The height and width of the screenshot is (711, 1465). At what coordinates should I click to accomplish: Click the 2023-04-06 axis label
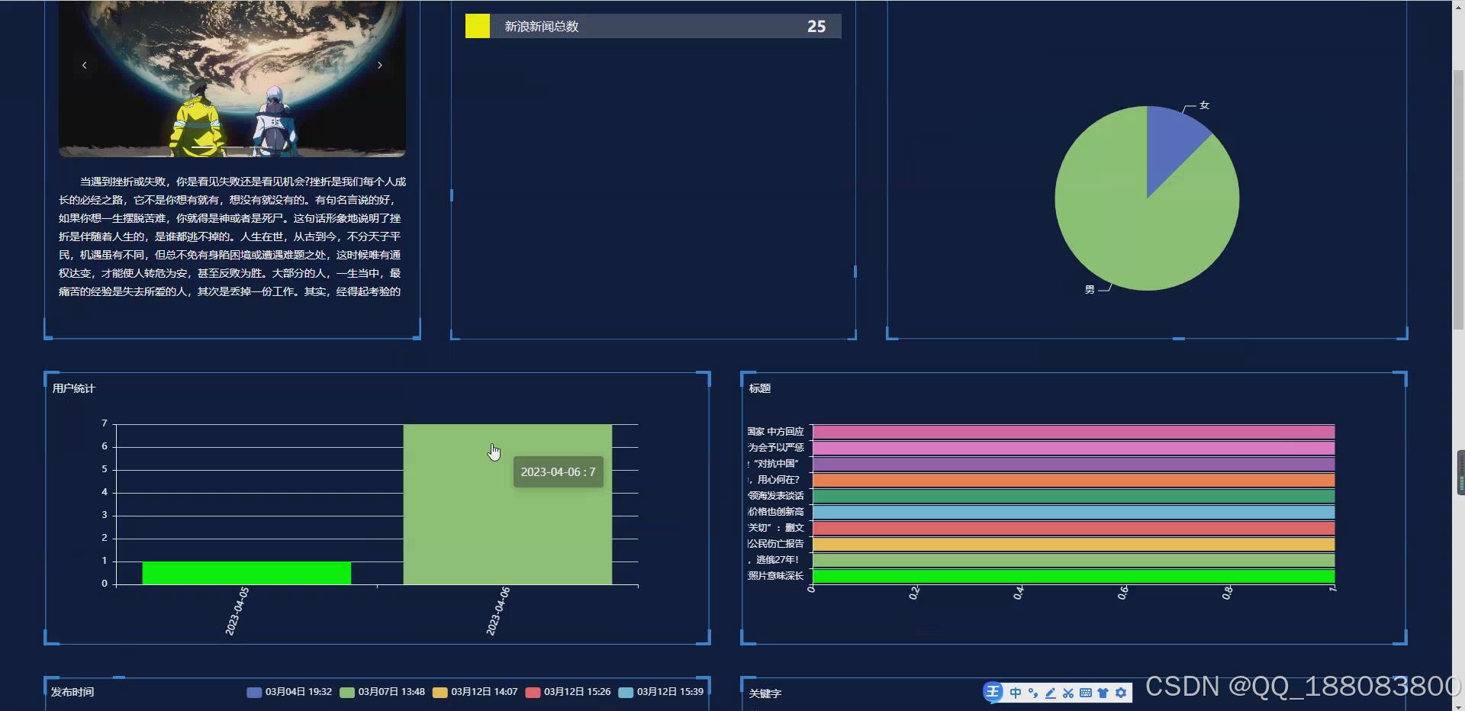coord(498,611)
